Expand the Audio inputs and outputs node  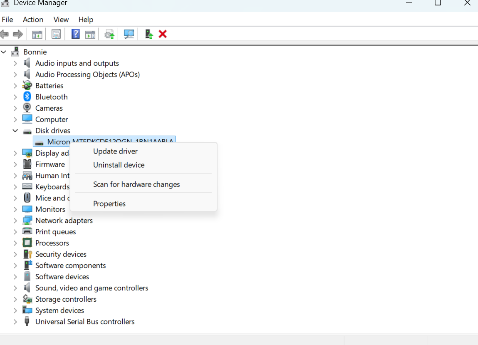pyautogui.click(x=15, y=63)
